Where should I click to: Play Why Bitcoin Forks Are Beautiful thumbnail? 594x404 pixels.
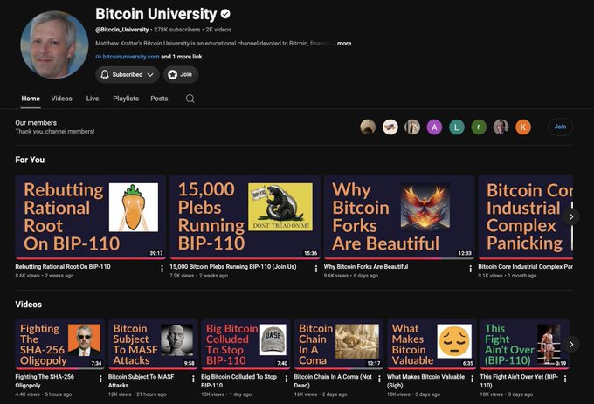(399, 217)
